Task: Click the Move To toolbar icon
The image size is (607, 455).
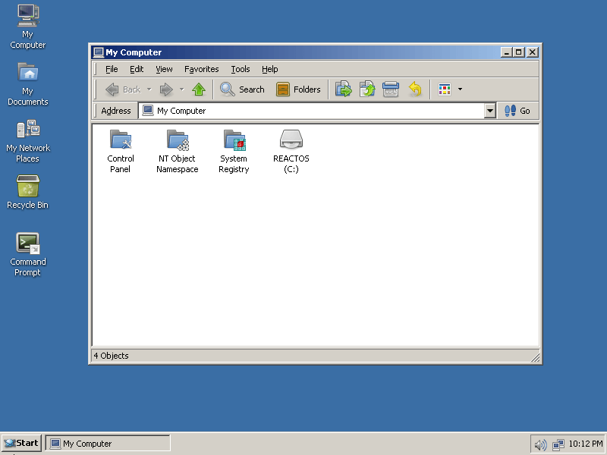Action: point(344,89)
